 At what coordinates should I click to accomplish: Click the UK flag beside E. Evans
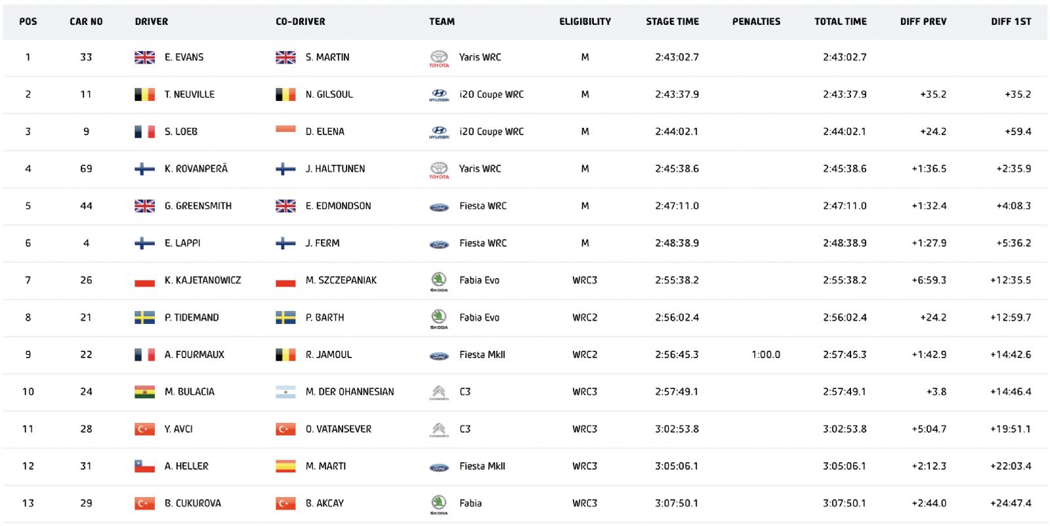point(144,58)
